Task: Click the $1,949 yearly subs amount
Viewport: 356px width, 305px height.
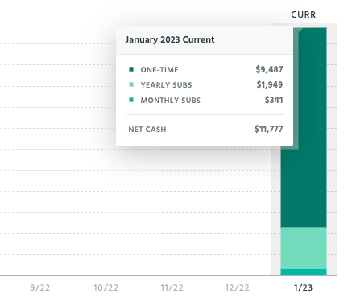Action: tap(270, 84)
